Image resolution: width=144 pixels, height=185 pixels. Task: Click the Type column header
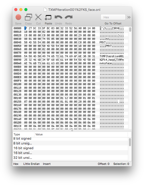pos(23,134)
